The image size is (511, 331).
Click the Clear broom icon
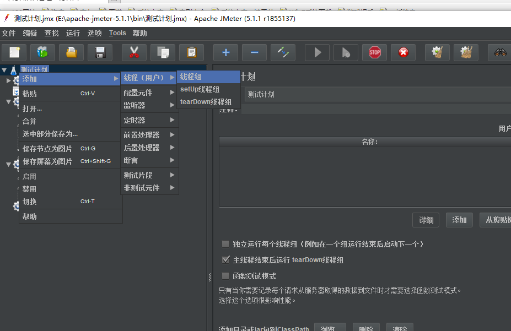437,52
